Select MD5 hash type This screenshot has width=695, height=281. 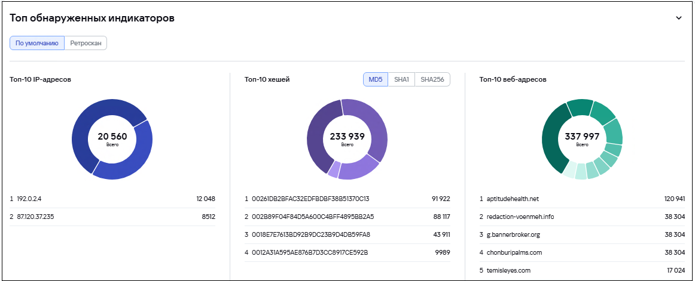click(376, 79)
